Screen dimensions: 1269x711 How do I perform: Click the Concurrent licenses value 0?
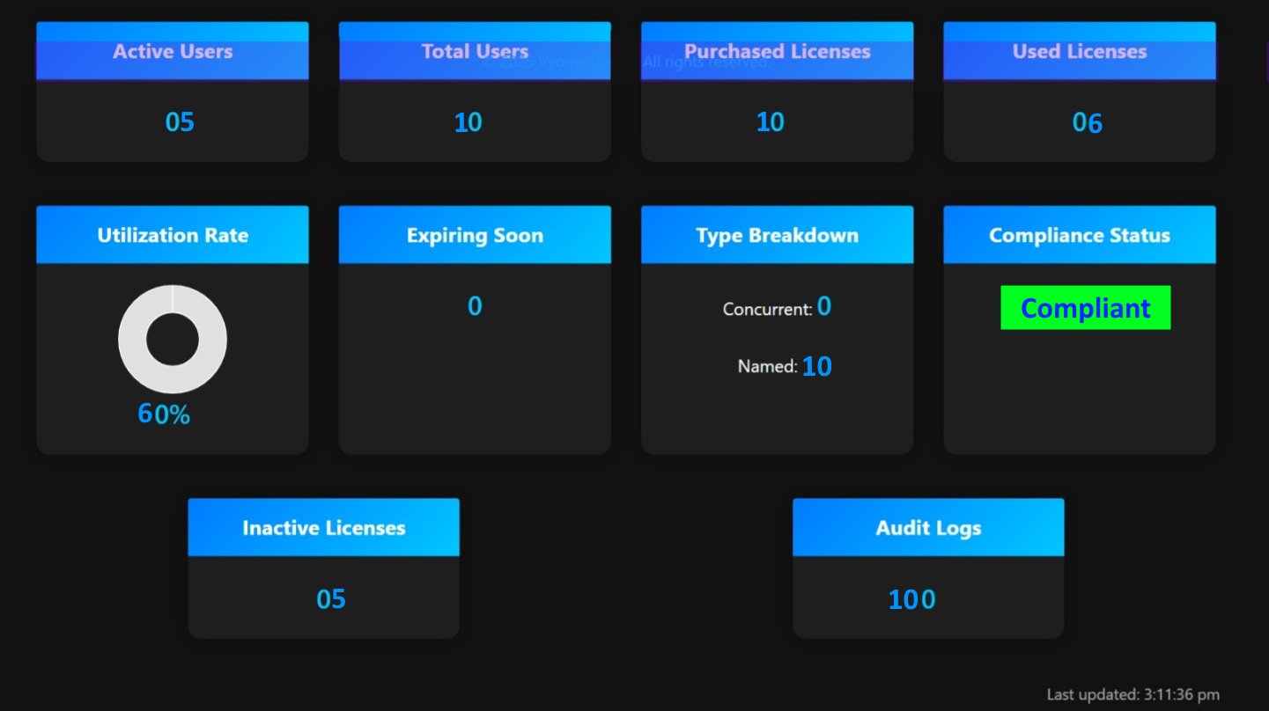pyautogui.click(x=823, y=306)
